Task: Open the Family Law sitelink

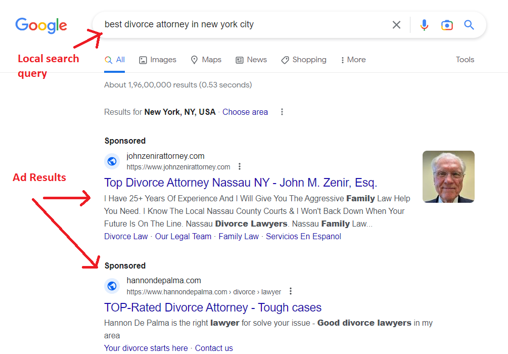Action: point(239,237)
